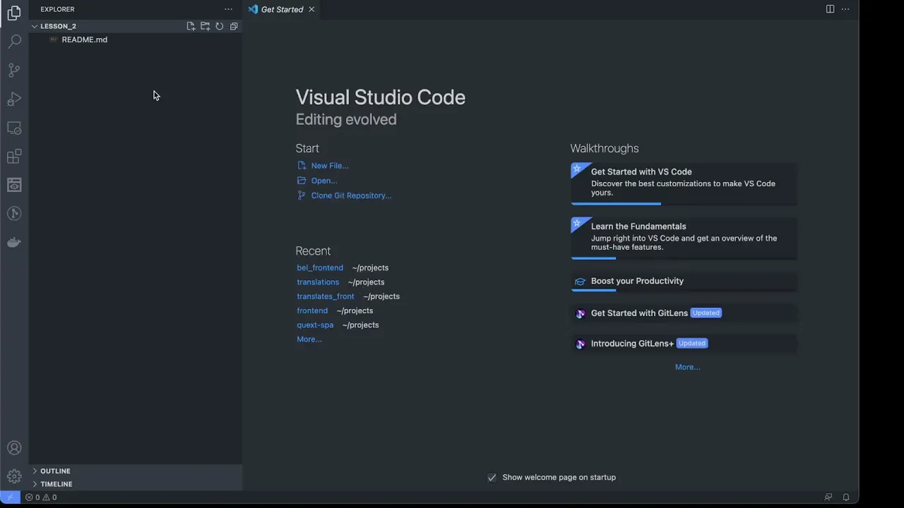Open the Docker whale icon
This screenshot has width=904, height=508.
[14, 242]
